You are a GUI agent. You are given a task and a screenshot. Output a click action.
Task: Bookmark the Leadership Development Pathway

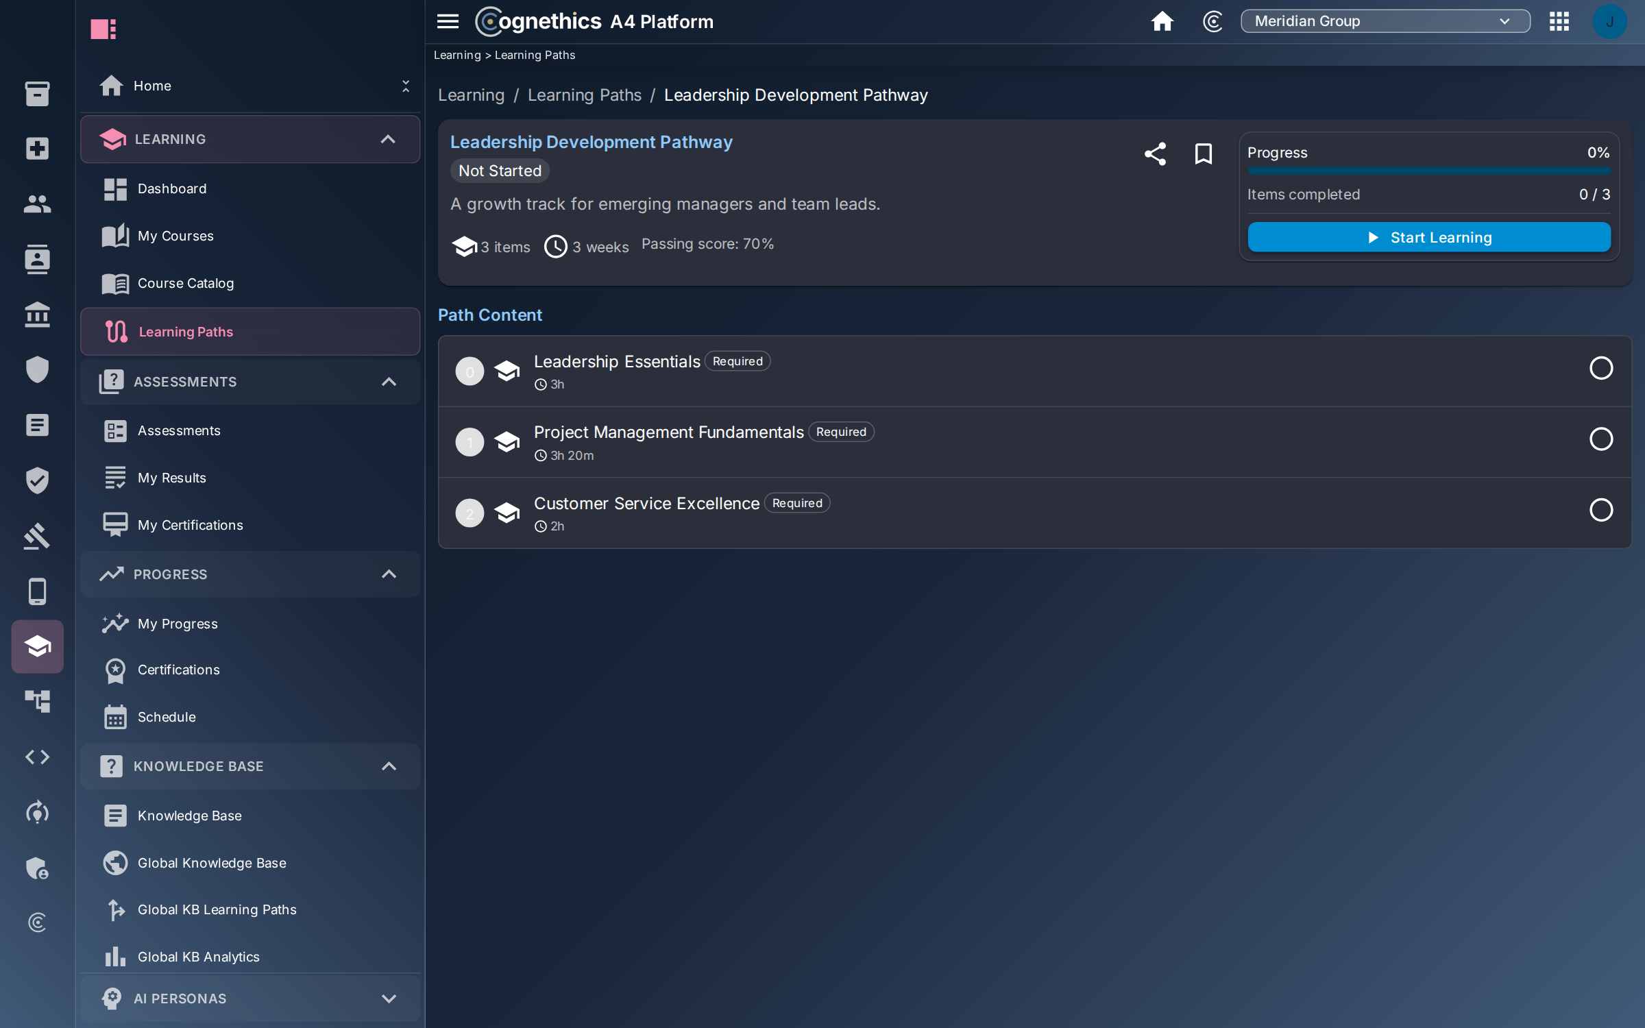coord(1203,154)
